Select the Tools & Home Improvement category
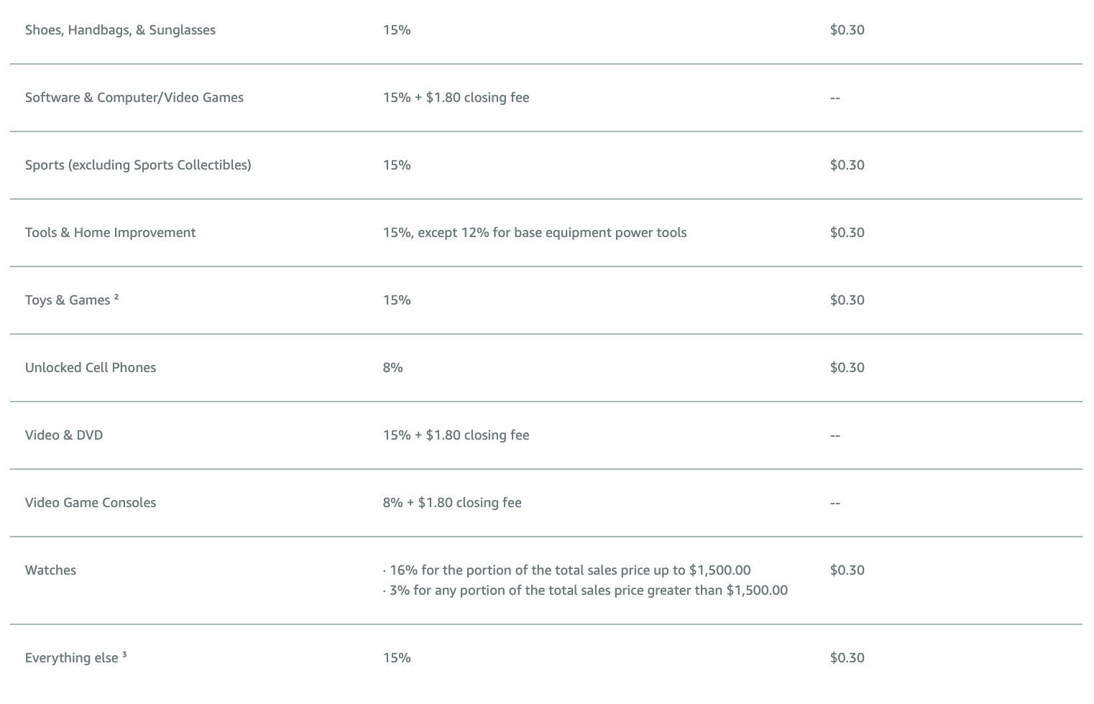Screen dimensions: 1094x704 point(110,233)
